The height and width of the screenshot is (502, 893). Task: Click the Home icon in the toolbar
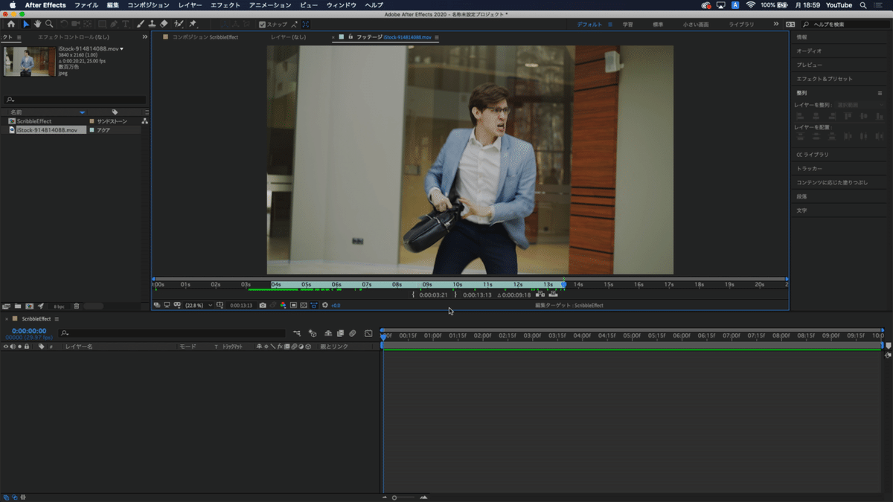tap(10, 25)
